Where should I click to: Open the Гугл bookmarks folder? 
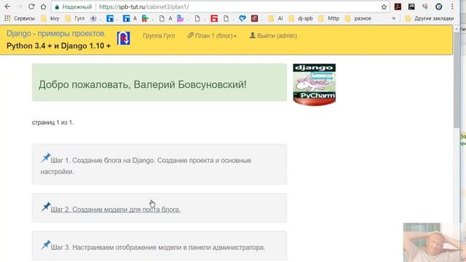[x=74, y=18]
